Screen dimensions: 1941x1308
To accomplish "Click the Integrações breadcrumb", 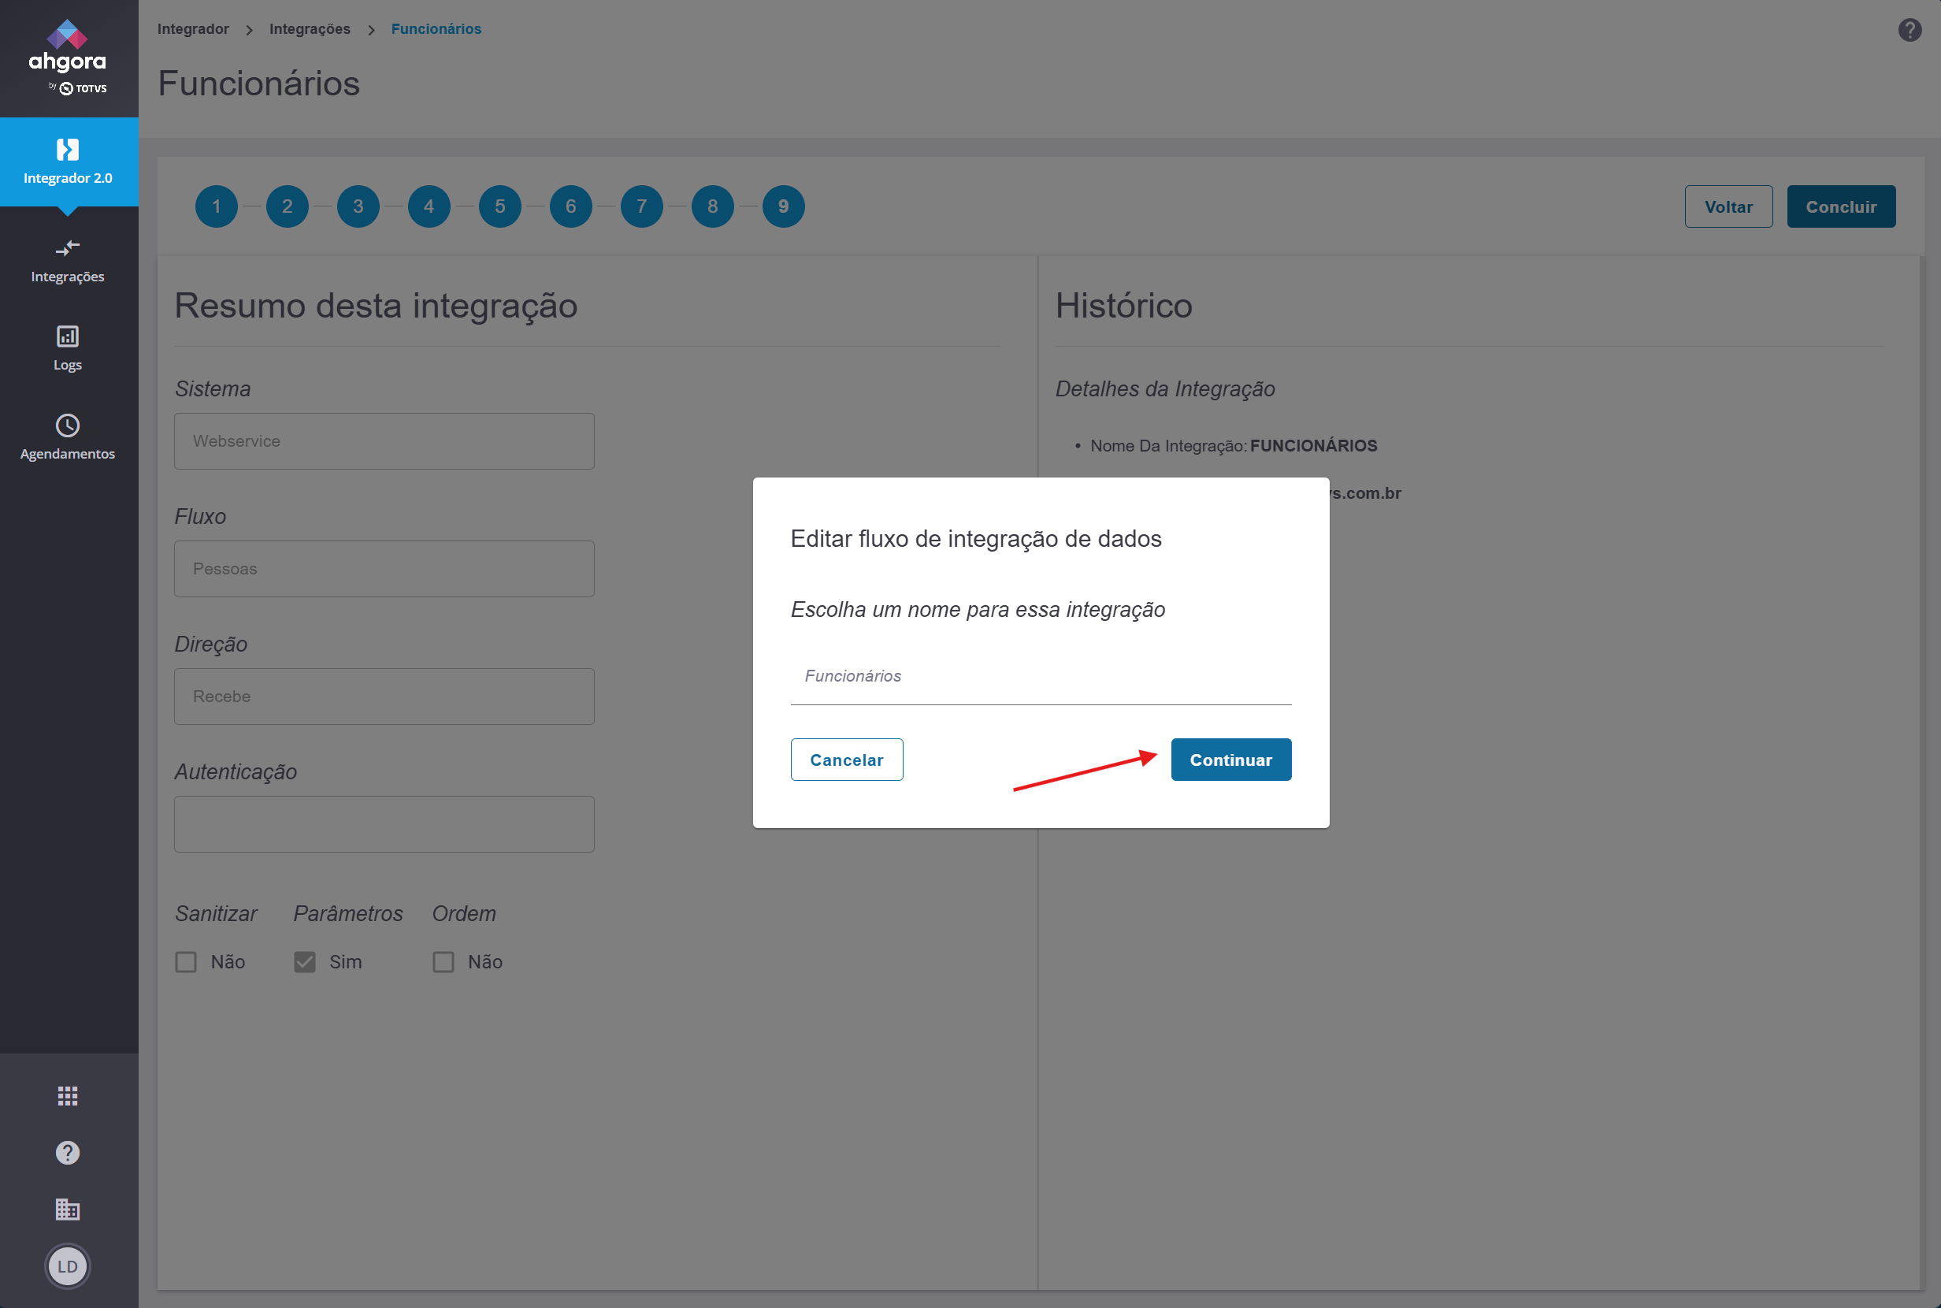I will point(310,29).
